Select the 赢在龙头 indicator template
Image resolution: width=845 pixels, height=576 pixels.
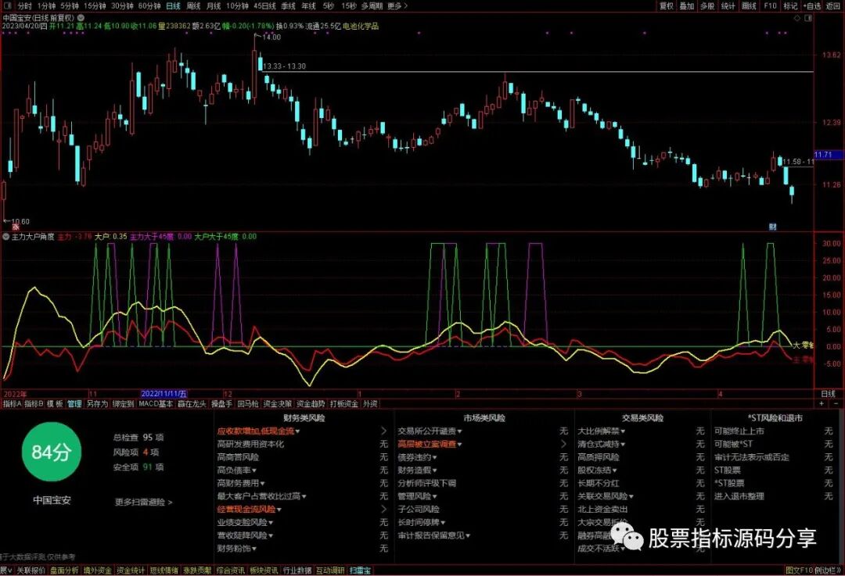pyautogui.click(x=192, y=404)
